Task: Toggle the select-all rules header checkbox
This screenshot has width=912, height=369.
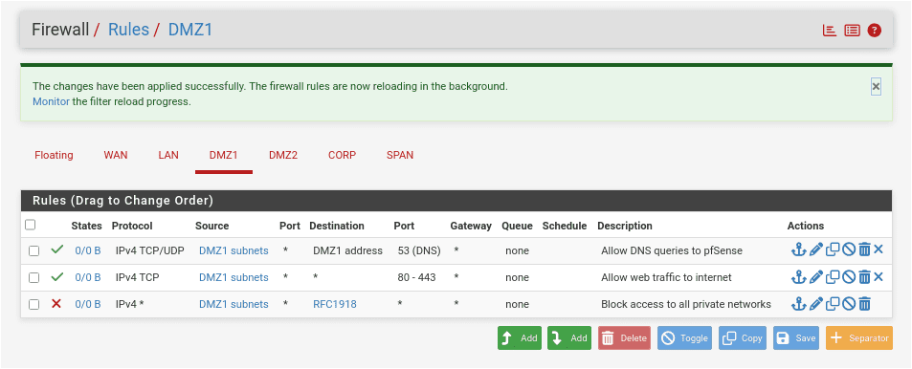Action: pos(31,225)
